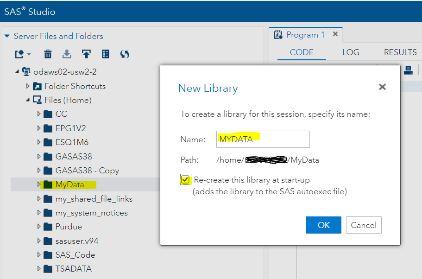
Task: Click OK to create the library
Action: (323, 225)
